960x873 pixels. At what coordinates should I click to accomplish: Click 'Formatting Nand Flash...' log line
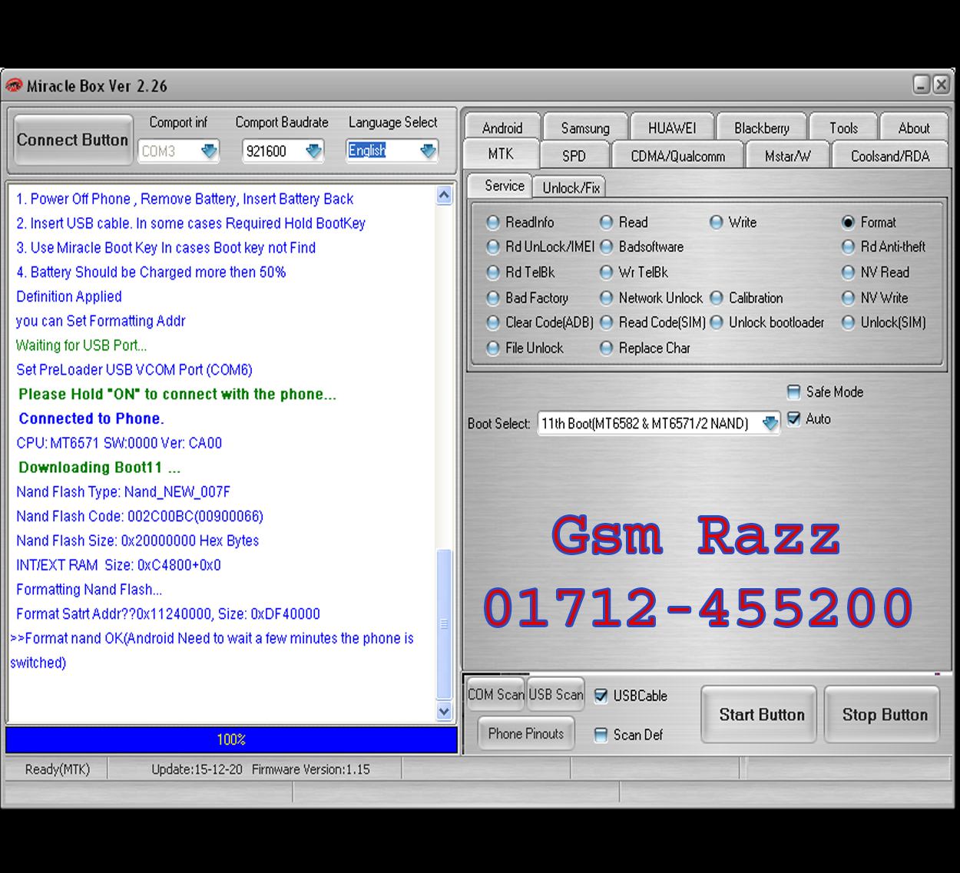89,590
